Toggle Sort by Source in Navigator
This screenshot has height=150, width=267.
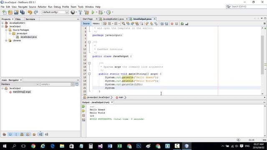pos(46,134)
